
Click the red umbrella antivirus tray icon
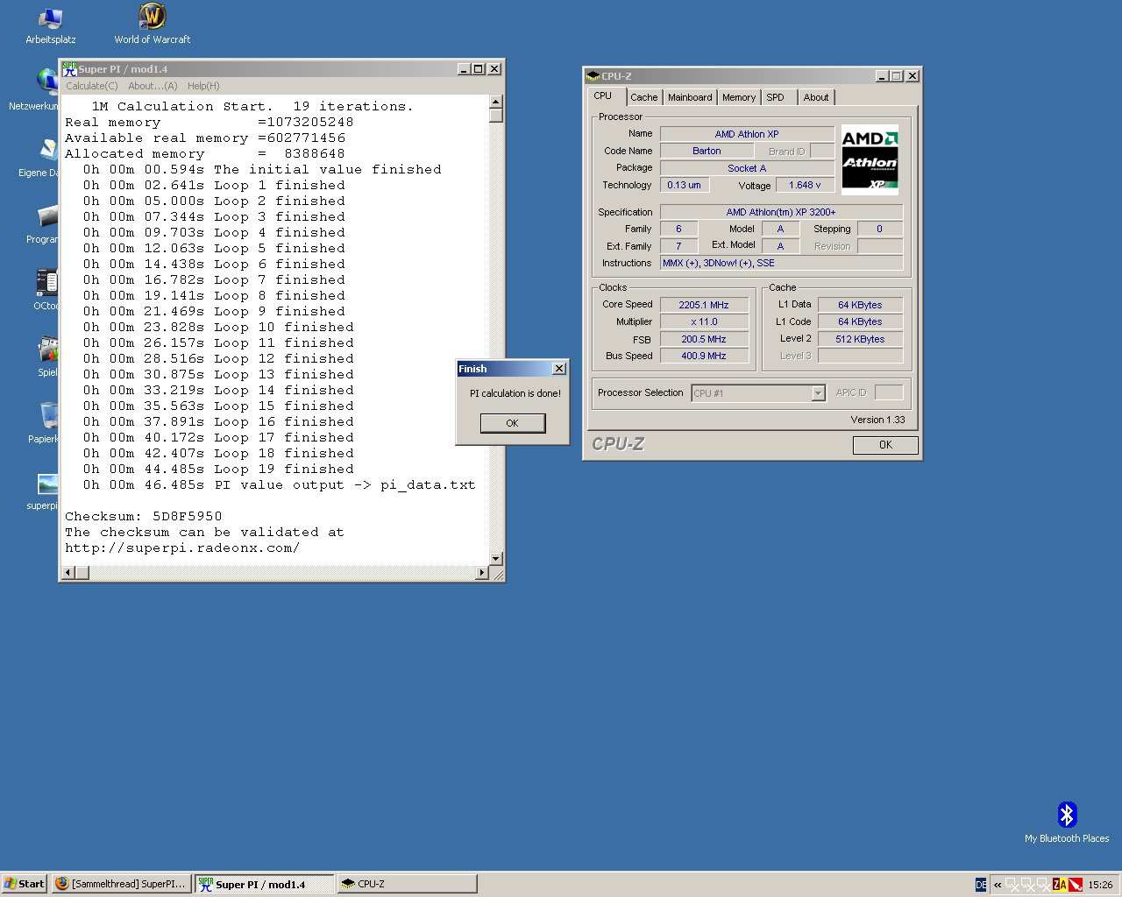pyautogui.click(x=1076, y=884)
